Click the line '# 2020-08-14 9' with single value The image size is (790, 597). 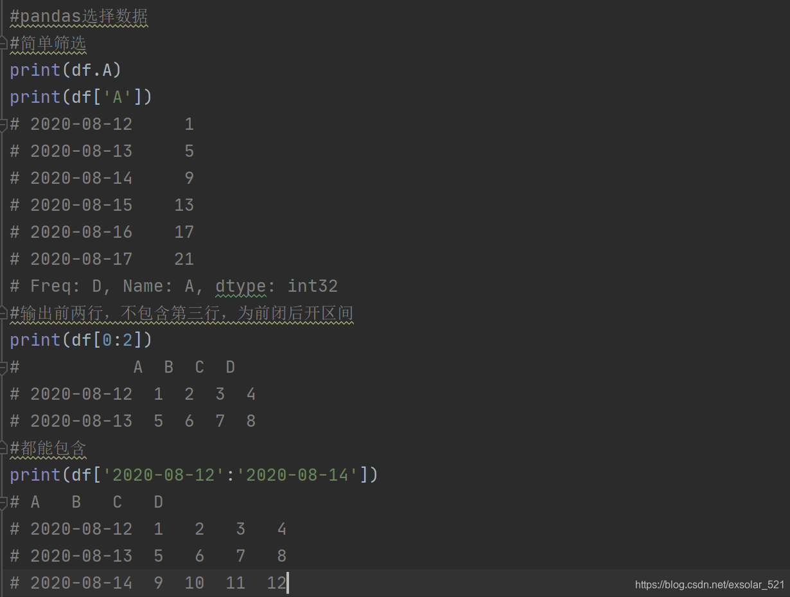pos(102,178)
